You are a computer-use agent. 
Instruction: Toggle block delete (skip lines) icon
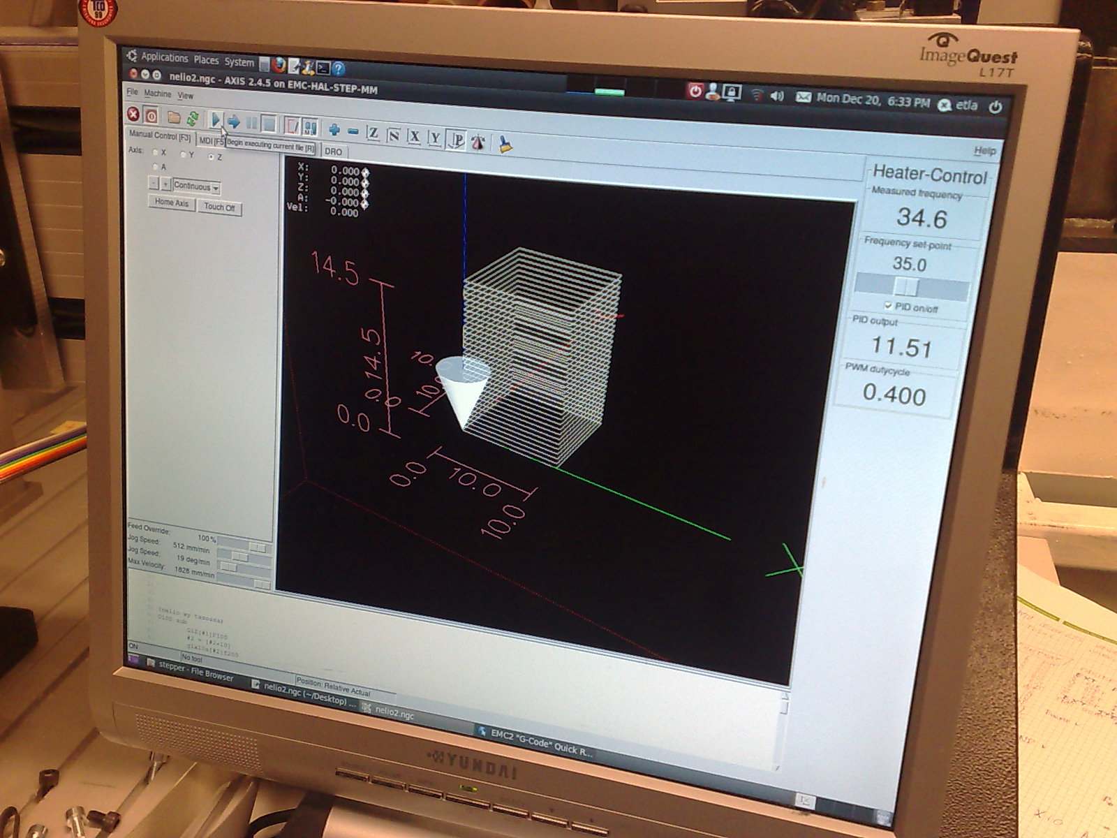tap(293, 126)
